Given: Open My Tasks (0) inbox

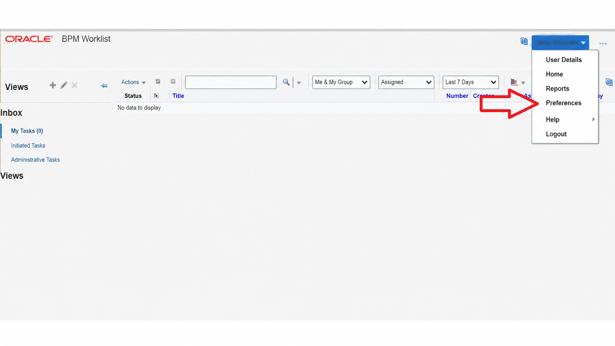Looking at the screenshot, I should point(27,131).
